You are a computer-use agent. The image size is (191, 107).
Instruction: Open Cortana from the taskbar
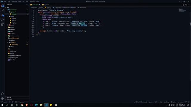(x=12, y=105)
